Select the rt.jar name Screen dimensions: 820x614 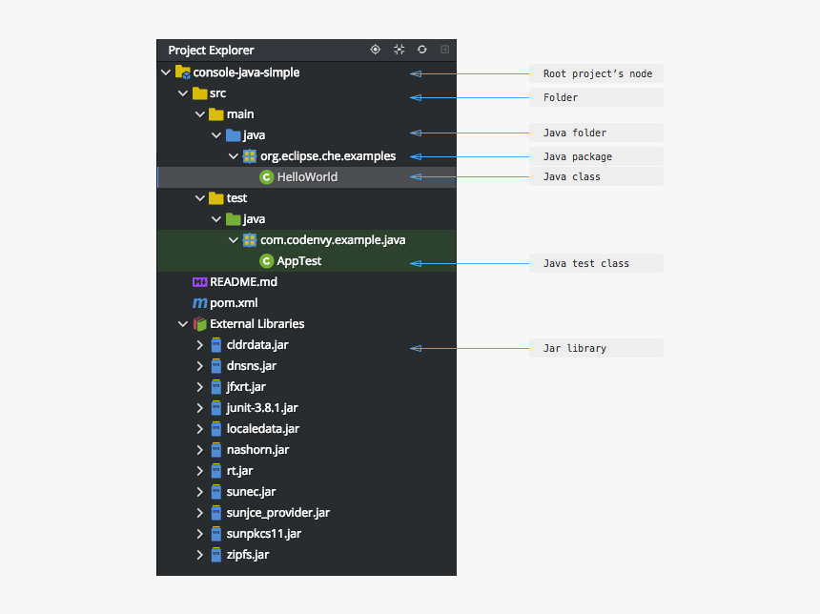pyautogui.click(x=239, y=471)
